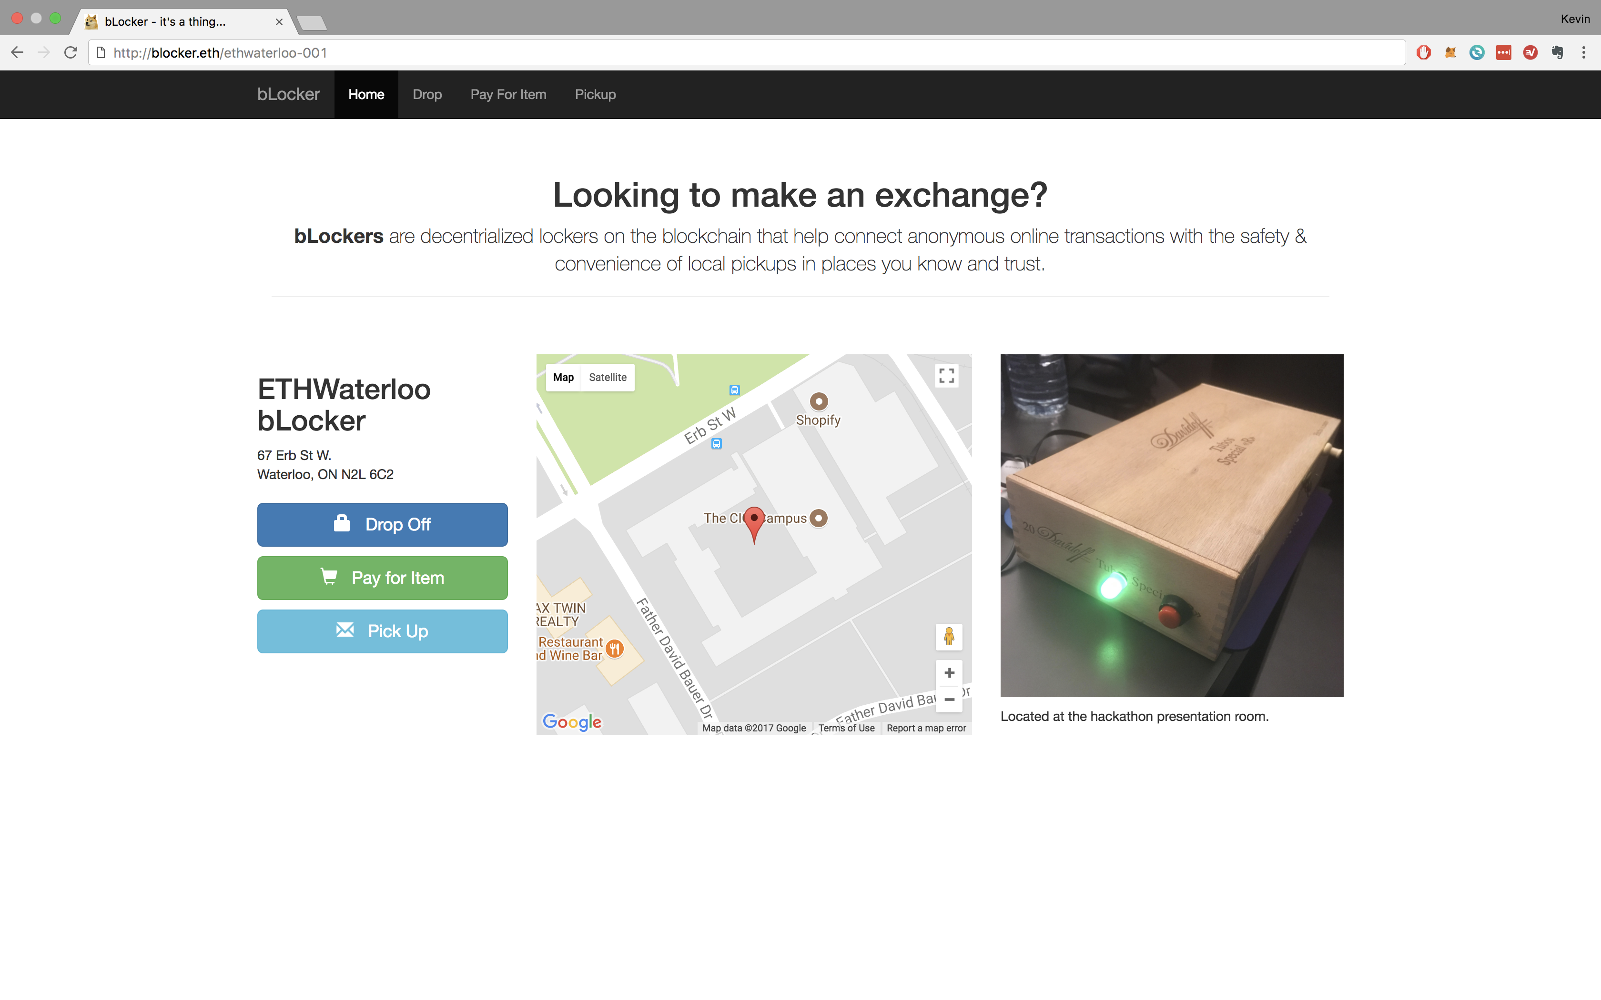Open the LastPass extension icon
1601x1000 pixels.
(x=1504, y=53)
